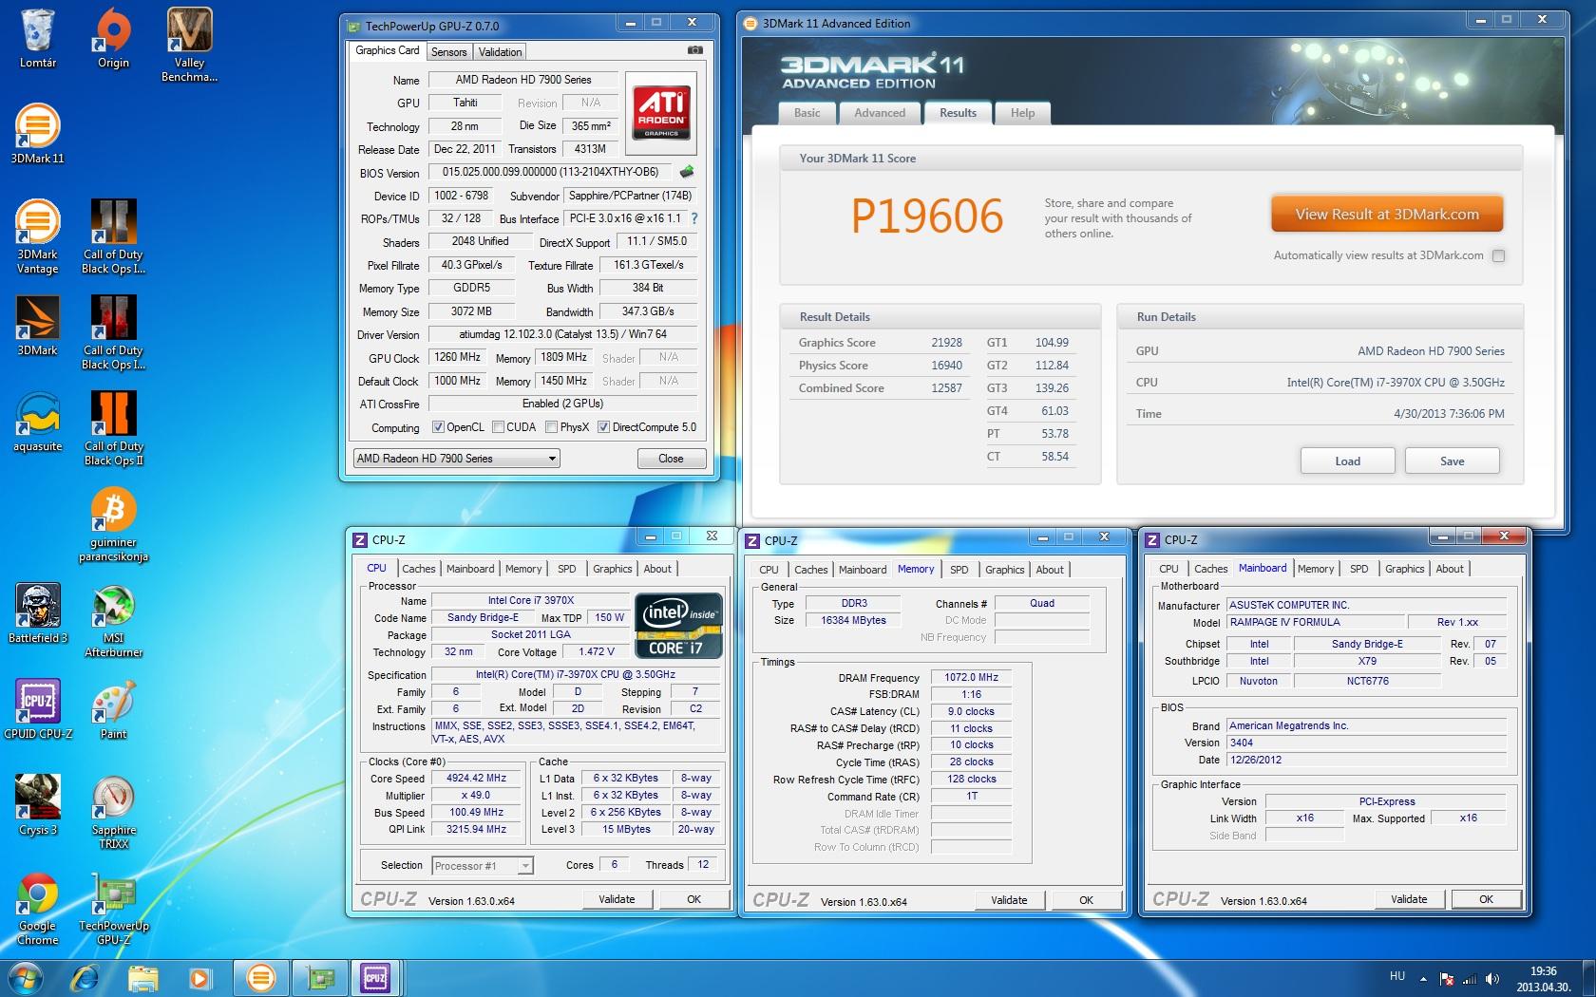Click the Graphics Score value 21928
1596x997 pixels.
[x=946, y=343]
